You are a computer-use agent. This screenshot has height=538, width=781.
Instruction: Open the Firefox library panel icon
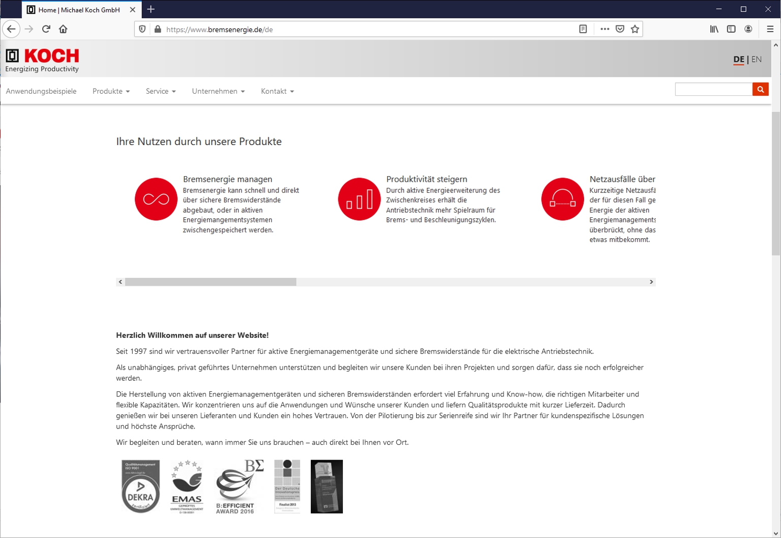click(x=714, y=29)
